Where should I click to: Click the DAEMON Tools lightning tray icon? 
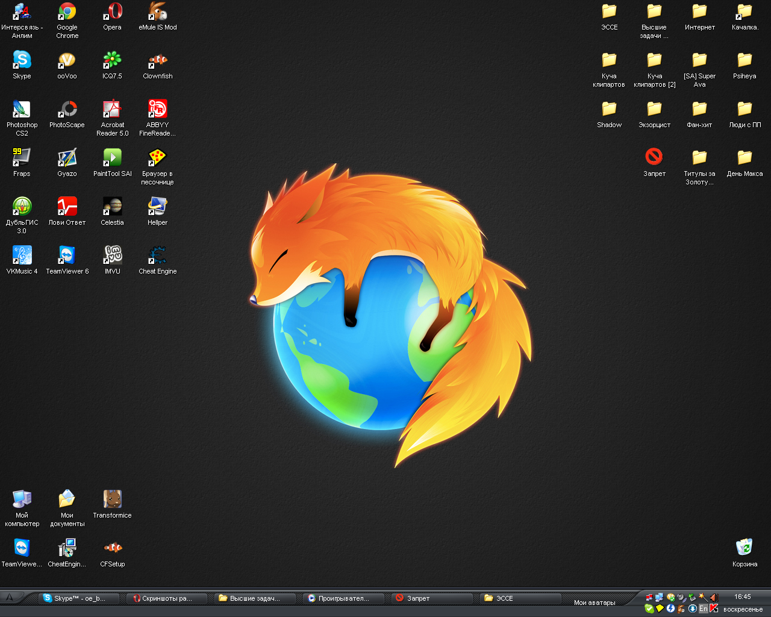(x=670, y=609)
